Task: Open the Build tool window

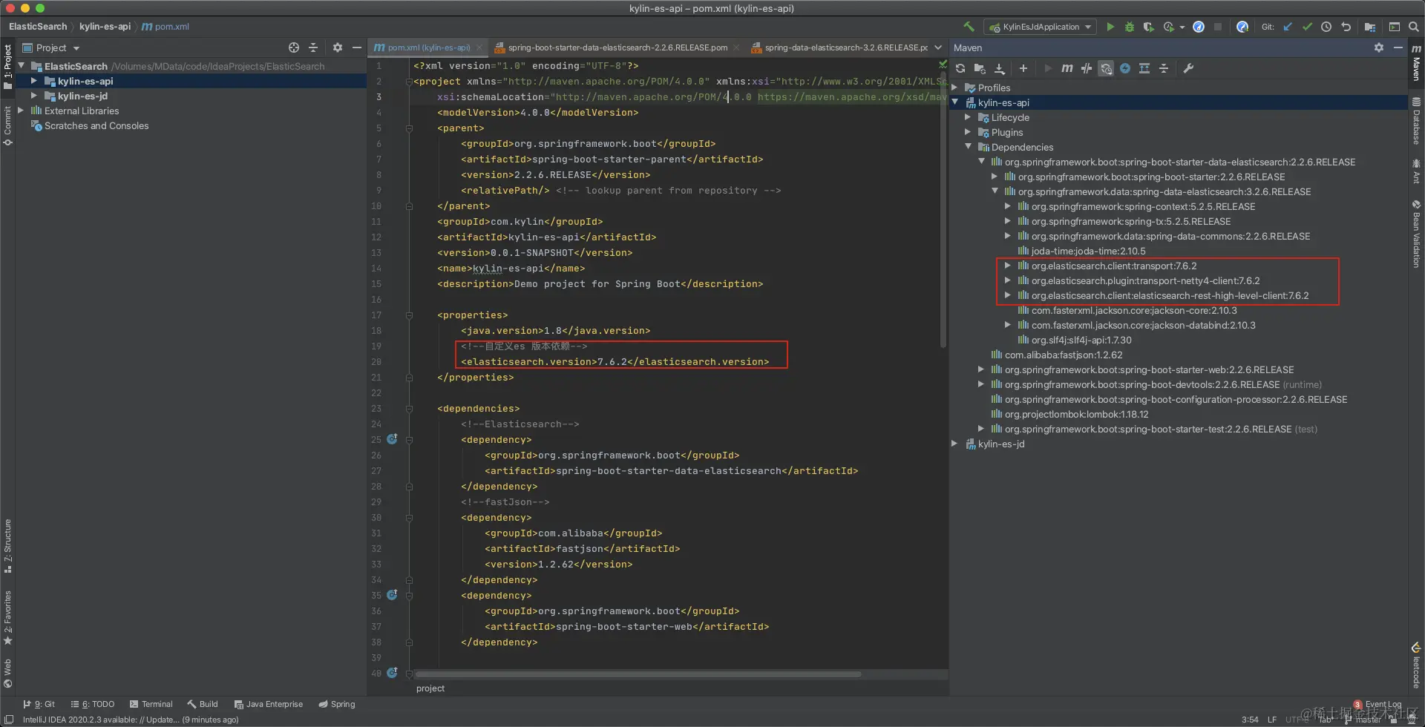Action: point(203,704)
